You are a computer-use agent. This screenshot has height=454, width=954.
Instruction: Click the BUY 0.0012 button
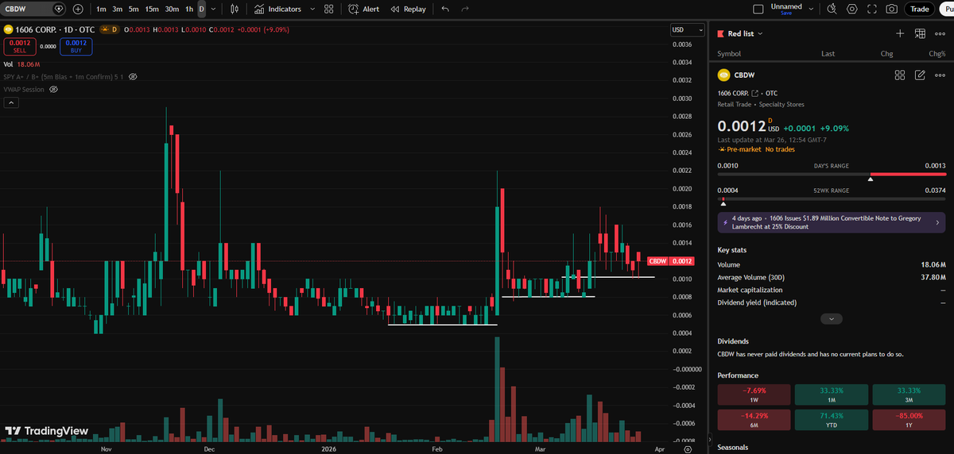(76, 46)
